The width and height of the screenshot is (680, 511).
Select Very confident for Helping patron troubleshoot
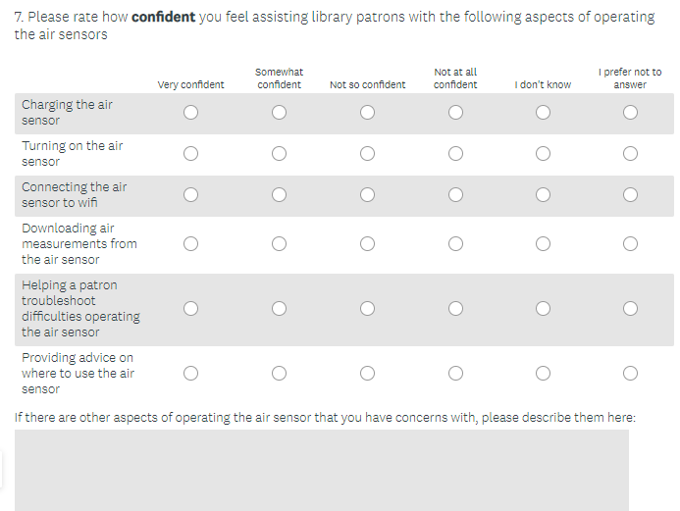point(190,309)
